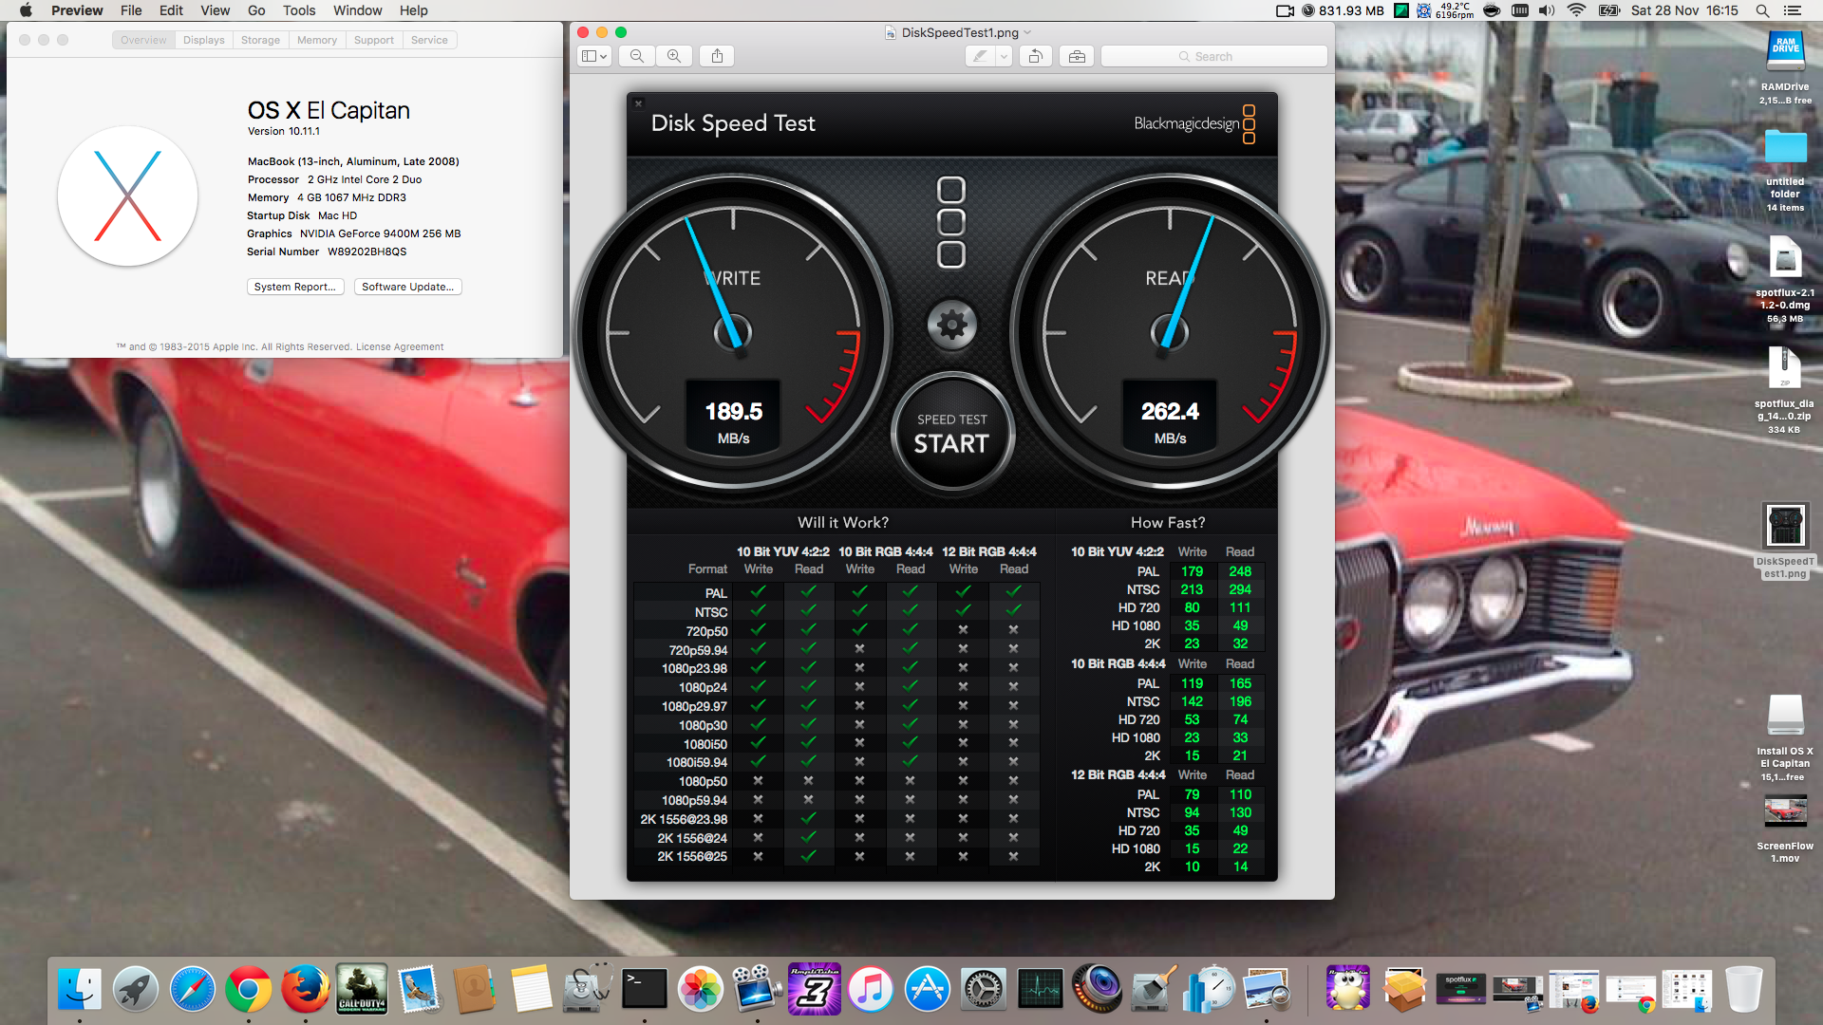1823x1025 pixels.
Task: Click the Markup pen icon in Preview
Action: click(x=980, y=56)
